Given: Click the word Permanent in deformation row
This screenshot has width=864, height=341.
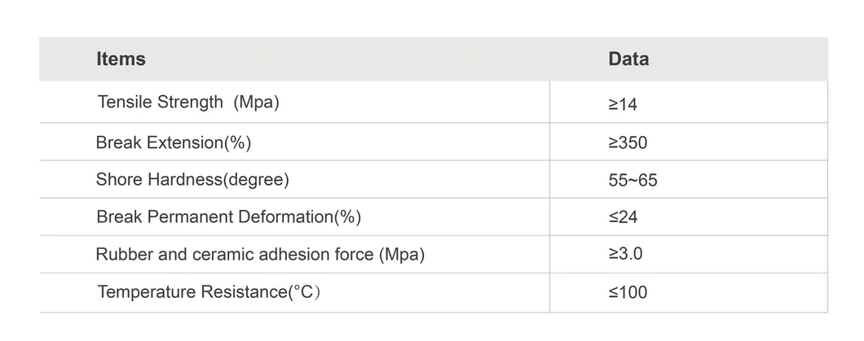Looking at the screenshot, I should click(188, 217).
